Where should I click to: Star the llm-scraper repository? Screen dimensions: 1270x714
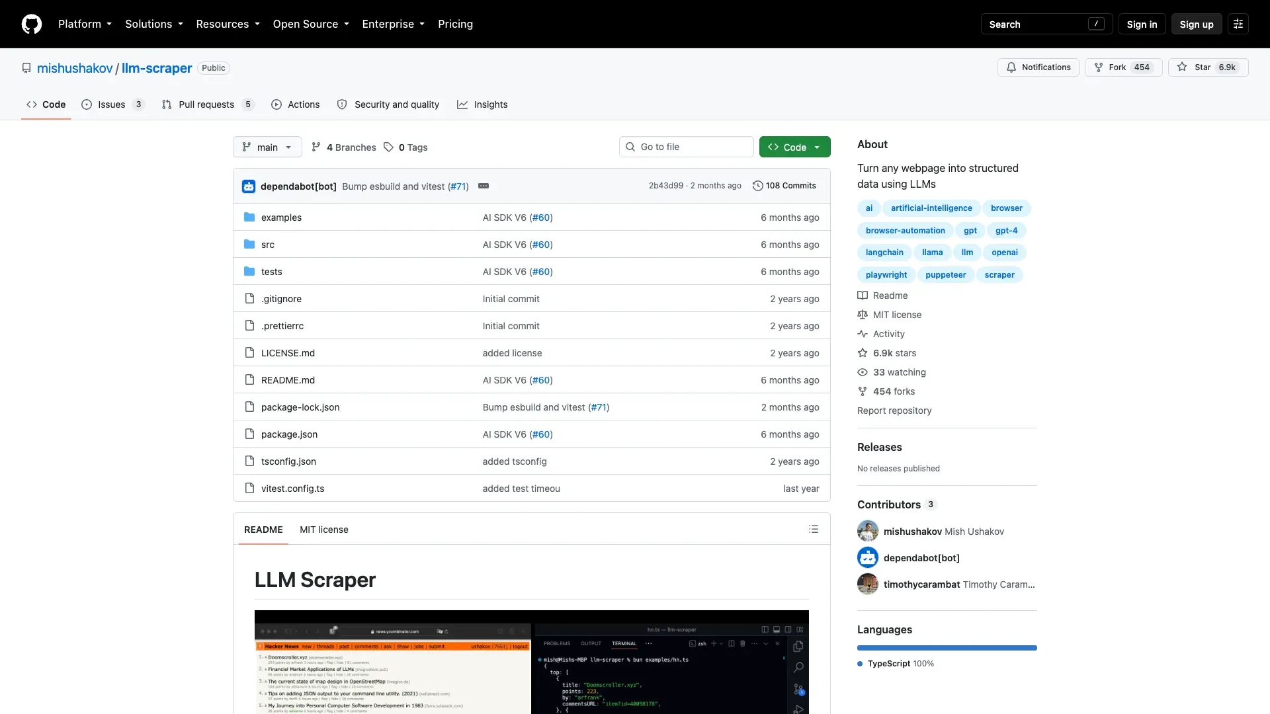(1208, 67)
